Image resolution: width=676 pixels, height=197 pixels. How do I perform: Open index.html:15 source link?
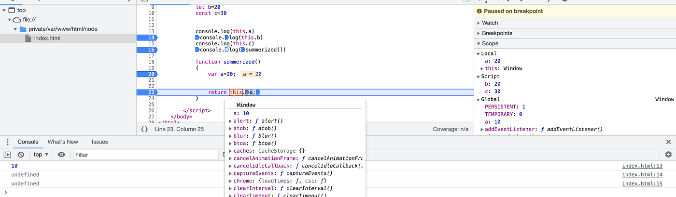point(642,184)
